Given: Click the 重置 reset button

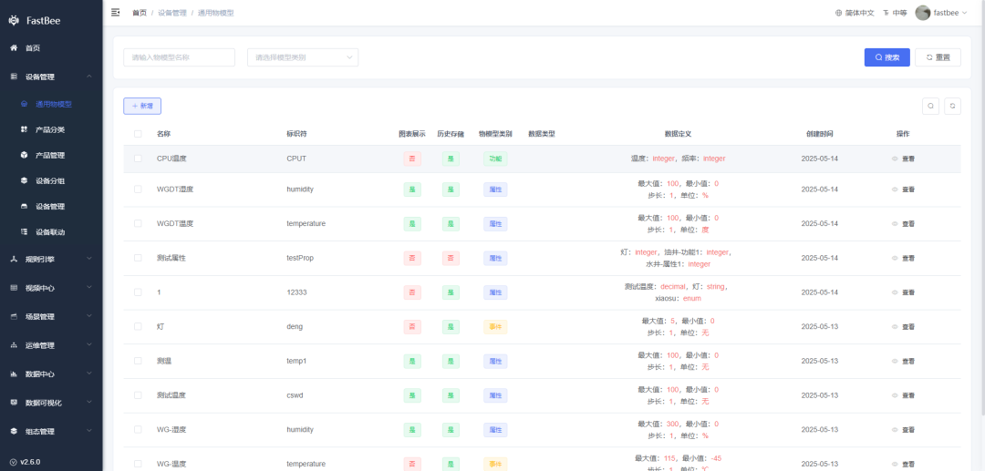Looking at the screenshot, I should click(x=938, y=57).
